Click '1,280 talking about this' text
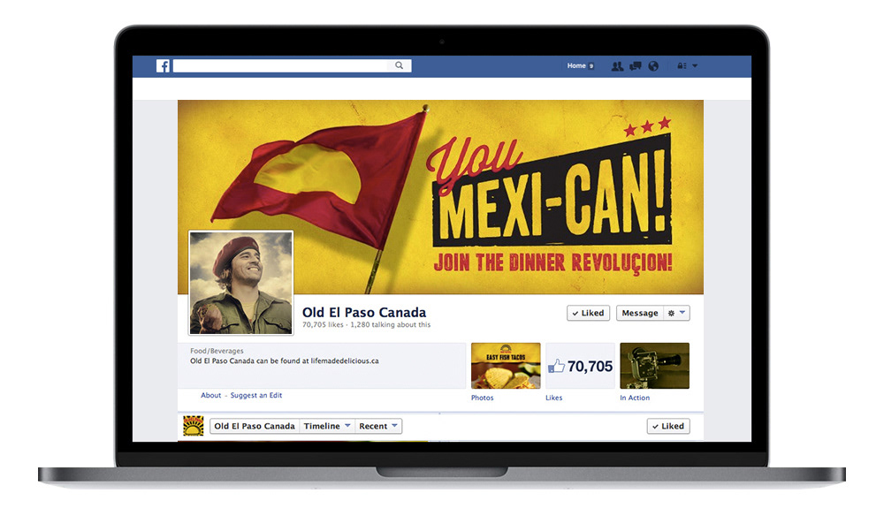 click(x=390, y=325)
